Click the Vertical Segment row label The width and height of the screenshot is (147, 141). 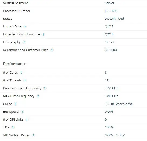point(15,3)
